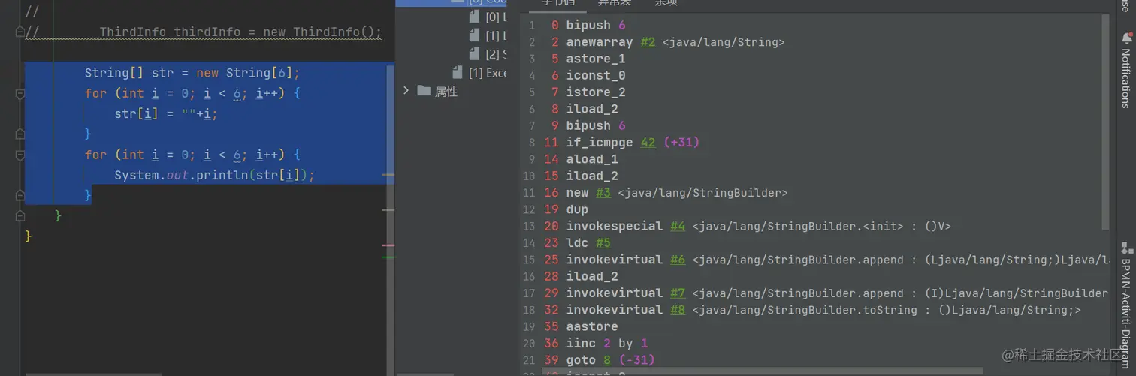Click the bytecode panel vertical scrollbar
This screenshot has height=376, width=1136.
coord(1105,122)
